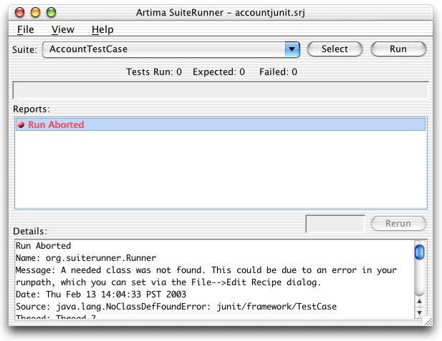Viewport: 442px width, 341px height.
Task: Click the empty test progress bar
Action: pyautogui.click(x=221, y=90)
